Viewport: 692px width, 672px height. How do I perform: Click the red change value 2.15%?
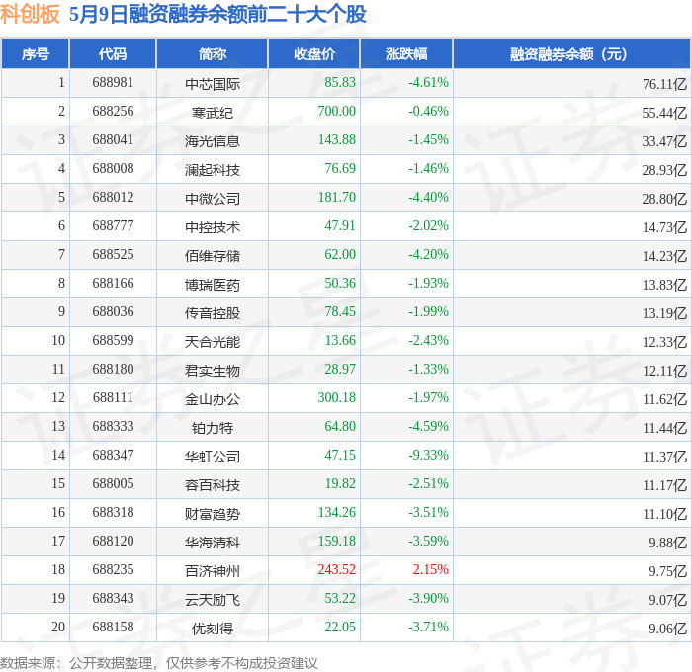(x=431, y=569)
